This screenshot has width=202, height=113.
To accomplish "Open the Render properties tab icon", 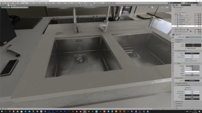I will [x=173, y=40].
